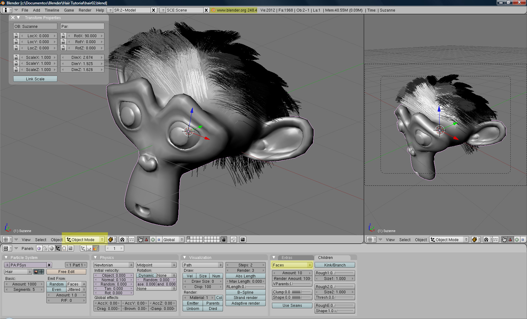Viewport: 527px width, 319px height.
Task: Toggle the manipulator hand icon in left viewport header
Action: click(x=140, y=240)
